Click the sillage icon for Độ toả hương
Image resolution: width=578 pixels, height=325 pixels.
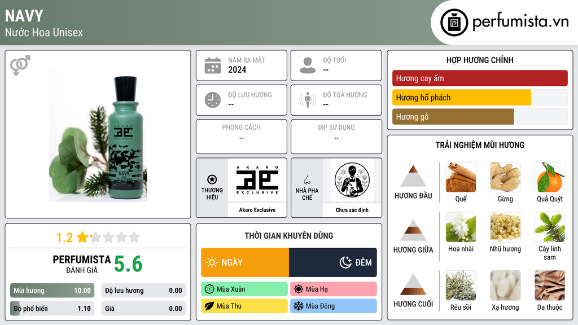[x=308, y=100]
